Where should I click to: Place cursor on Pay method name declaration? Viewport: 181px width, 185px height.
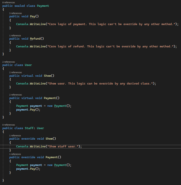pos(32,16)
